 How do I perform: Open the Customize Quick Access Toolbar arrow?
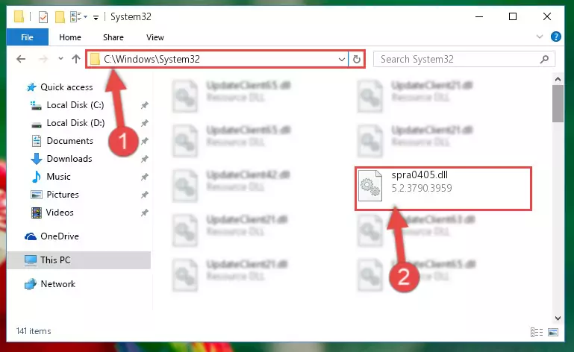[96, 17]
